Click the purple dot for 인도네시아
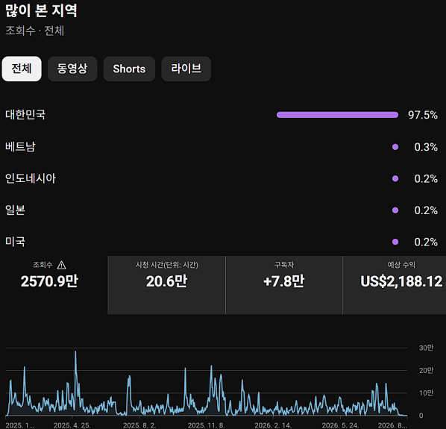 [395, 178]
